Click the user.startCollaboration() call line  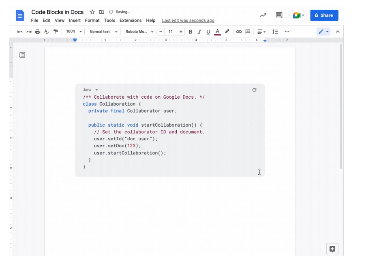pyautogui.click(x=130, y=153)
